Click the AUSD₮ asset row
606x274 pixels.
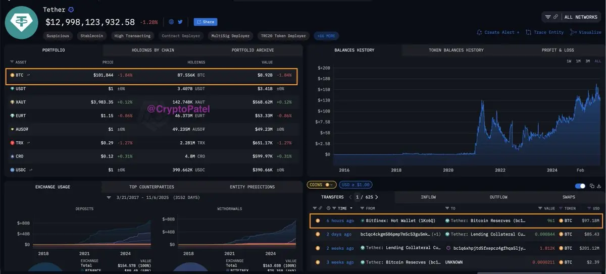point(154,129)
